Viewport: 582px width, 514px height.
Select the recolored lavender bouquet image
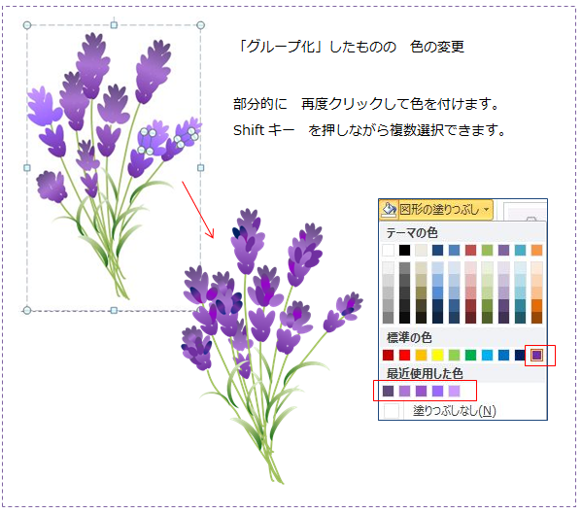pos(271,346)
